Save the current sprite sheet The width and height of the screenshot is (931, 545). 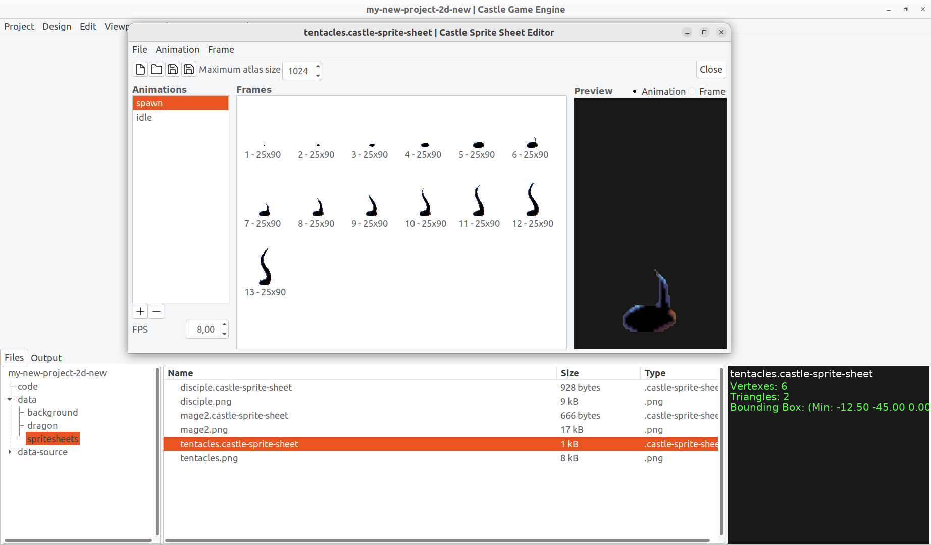[172, 69]
